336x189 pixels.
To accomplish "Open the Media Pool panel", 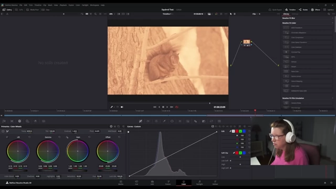I will [x=33, y=9].
